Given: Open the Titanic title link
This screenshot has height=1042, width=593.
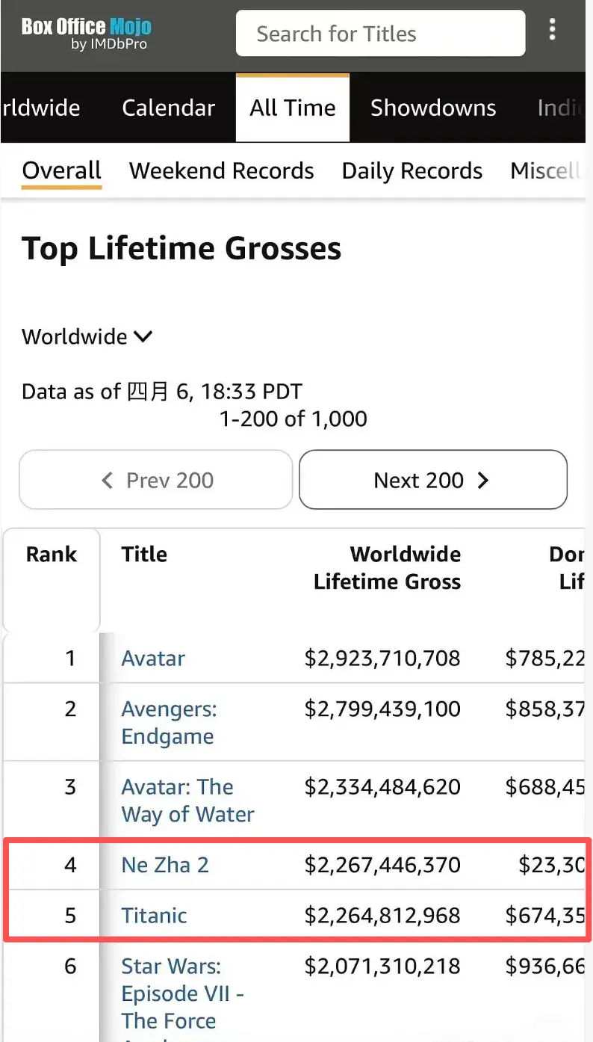Looking at the screenshot, I should click(x=154, y=916).
